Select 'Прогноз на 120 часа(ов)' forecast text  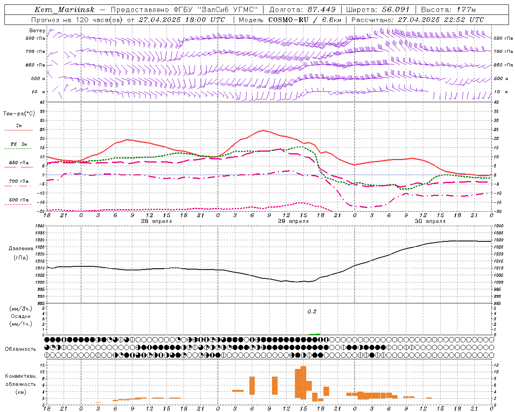coord(78,20)
